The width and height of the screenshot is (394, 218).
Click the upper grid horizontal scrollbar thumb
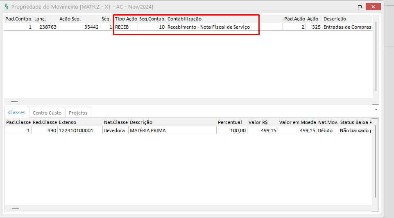(x=14, y=101)
